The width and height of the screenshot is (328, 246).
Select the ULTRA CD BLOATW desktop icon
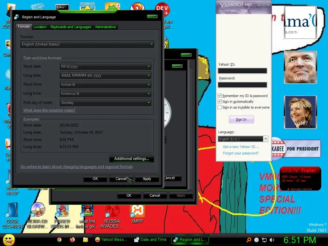(x=37, y=216)
